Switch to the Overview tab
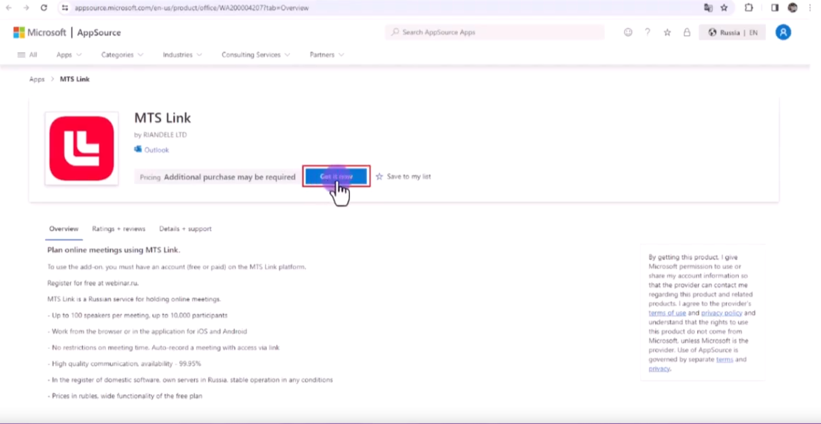821x424 pixels. click(x=64, y=229)
